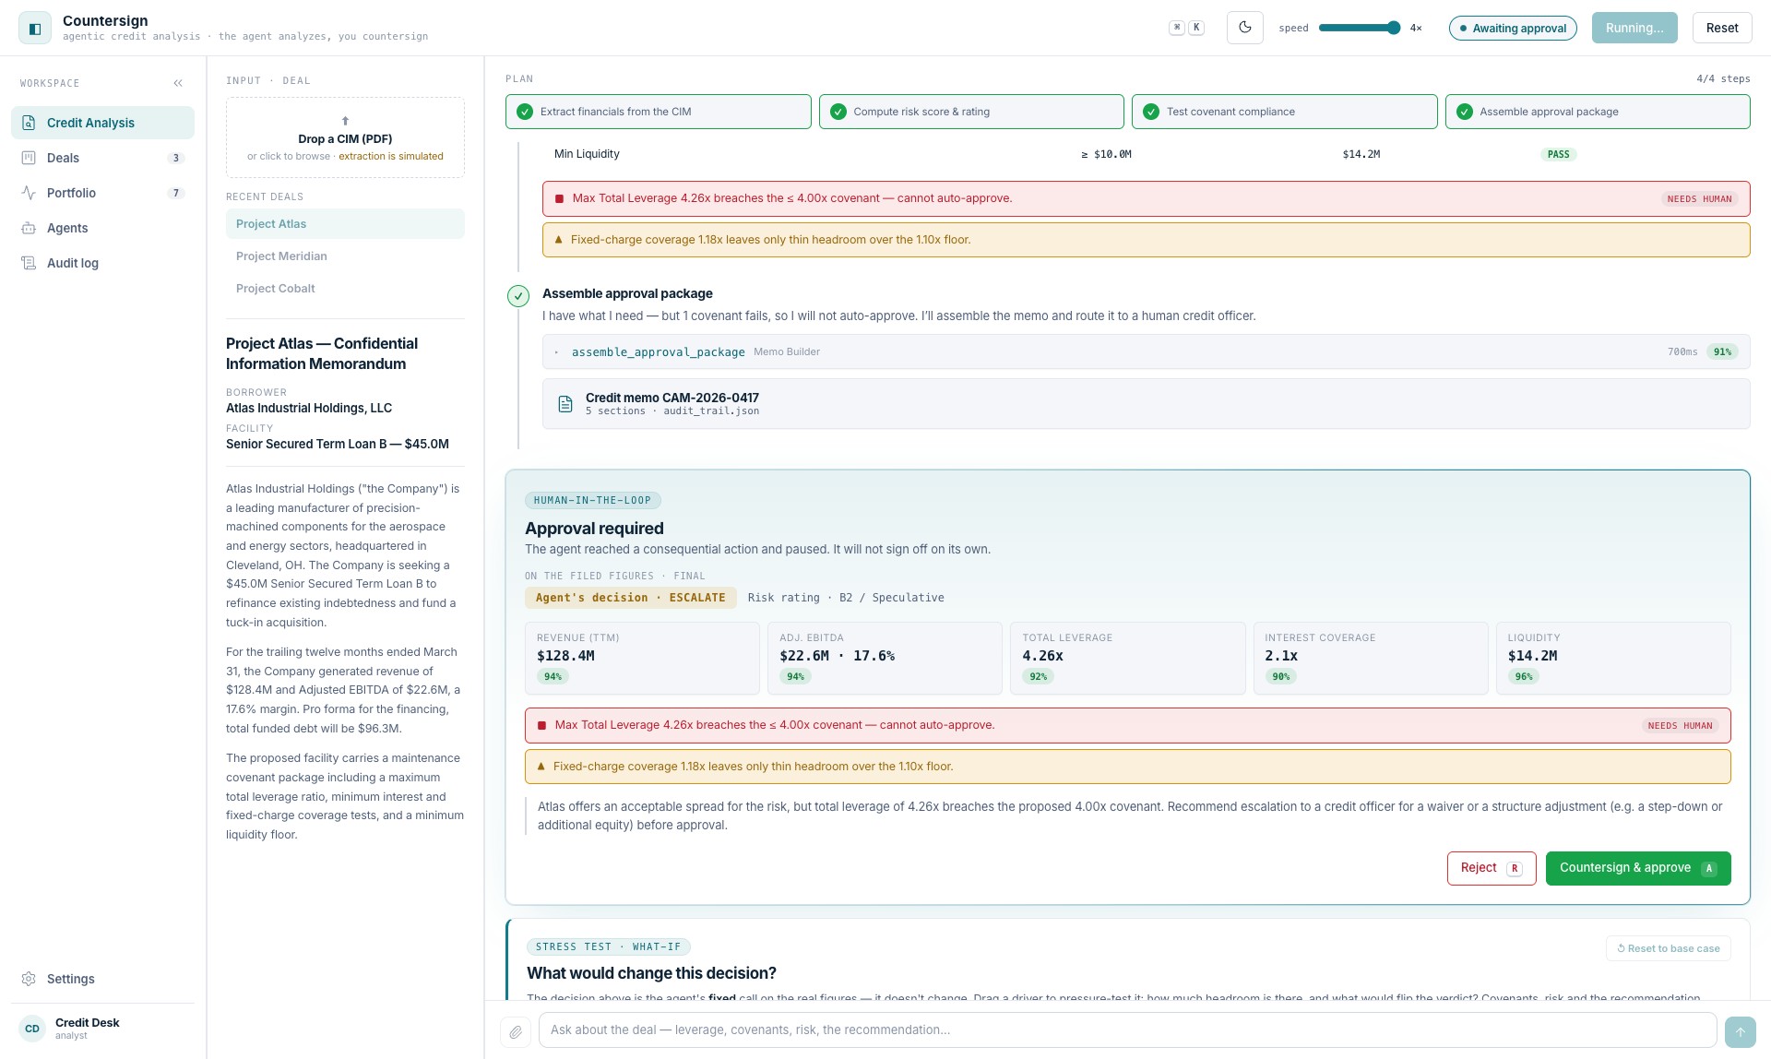Click the Portfolio pulse icon
1771x1059 pixels.
[x=29, y=193]
